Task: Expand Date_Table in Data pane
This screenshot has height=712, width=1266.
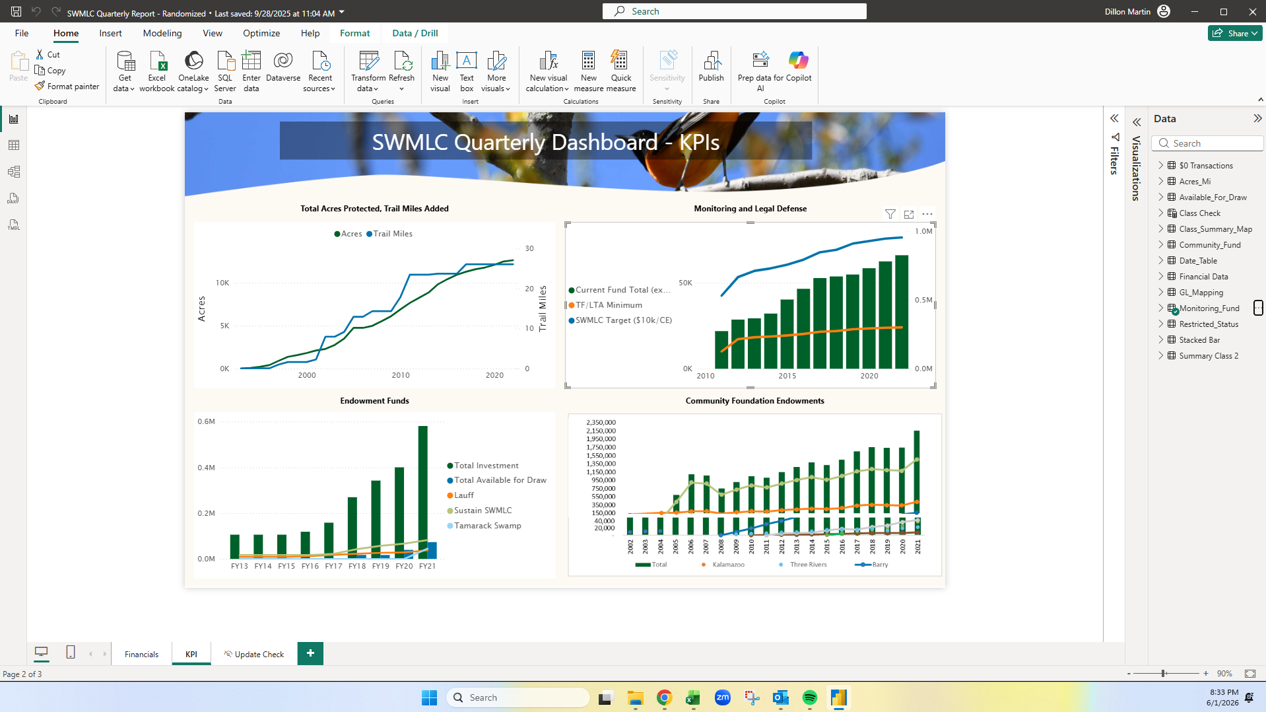Action: pos(1161,260)
